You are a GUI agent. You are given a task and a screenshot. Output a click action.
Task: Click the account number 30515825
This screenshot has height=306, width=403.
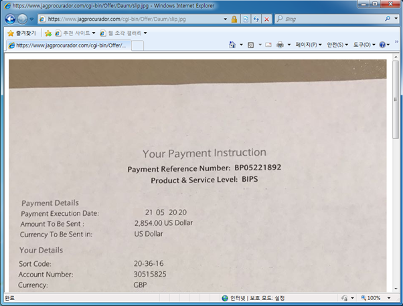[x=150, y=274]
